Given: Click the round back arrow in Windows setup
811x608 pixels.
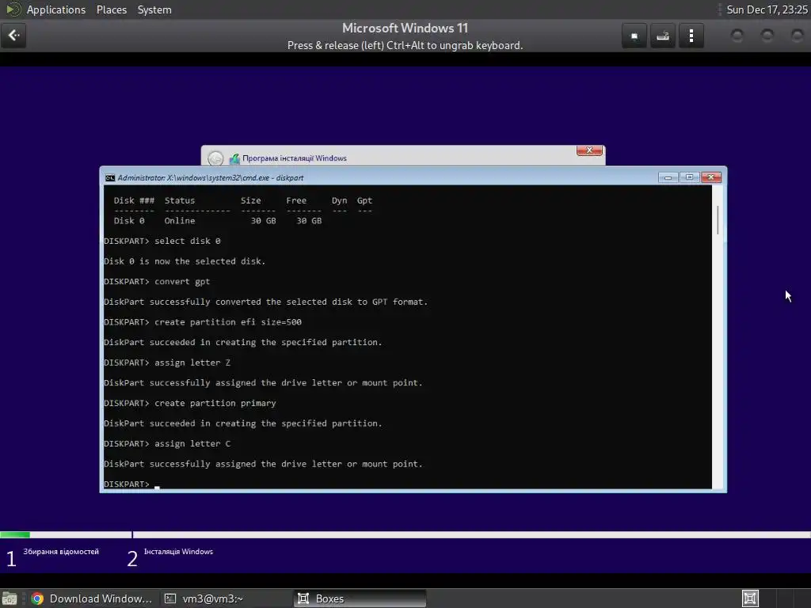Looking at the screenshot, I should (215, 158).
